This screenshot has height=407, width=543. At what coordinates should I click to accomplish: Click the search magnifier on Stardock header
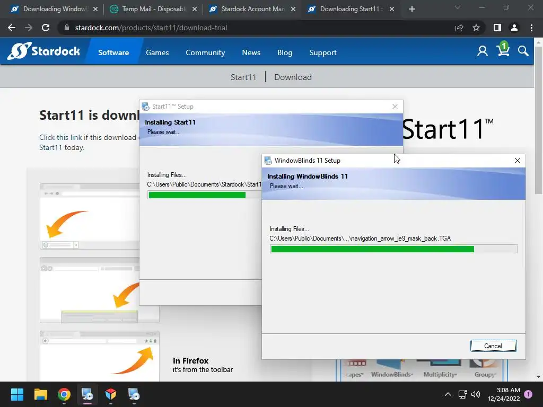(x=523, y=51)
